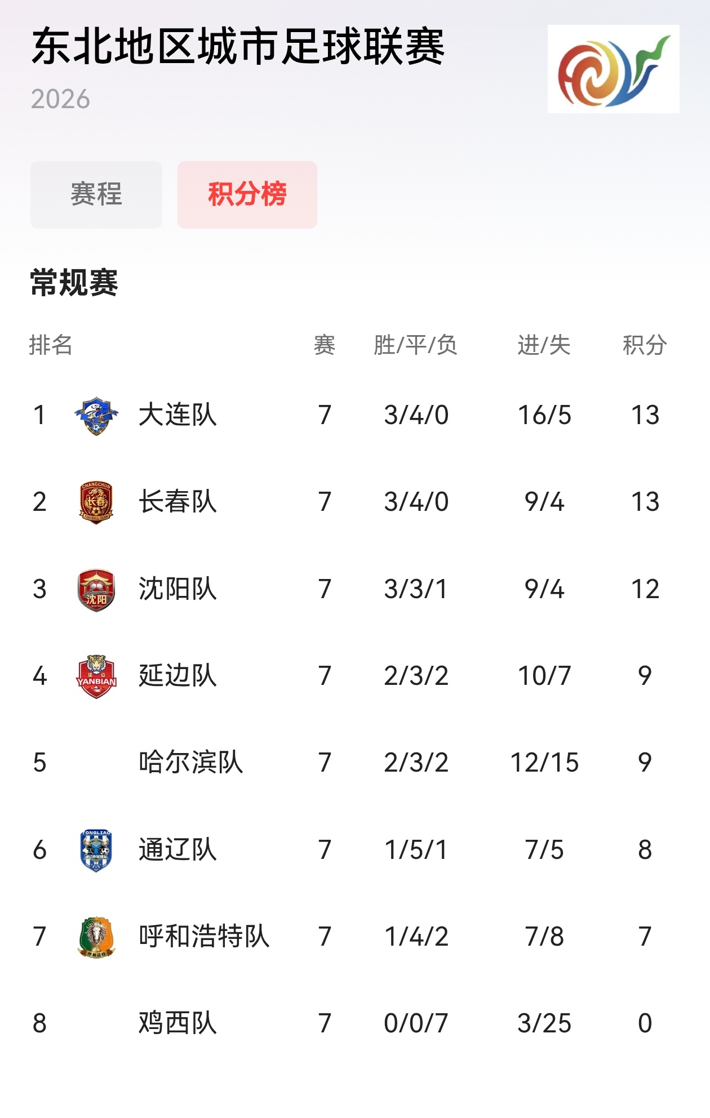The image size is (710, 1118).
Task: Select the 积分榜 tab
Action: coord(247,195)
